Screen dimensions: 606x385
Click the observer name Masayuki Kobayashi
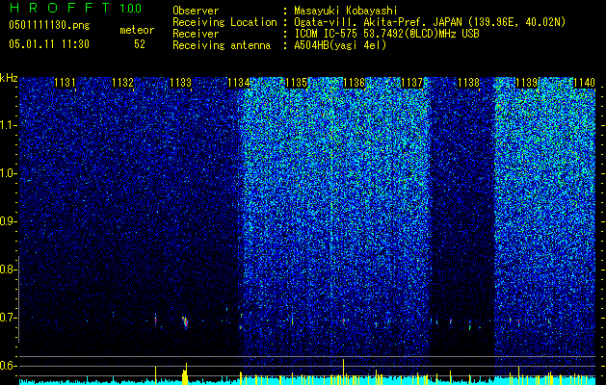point(346,12)
